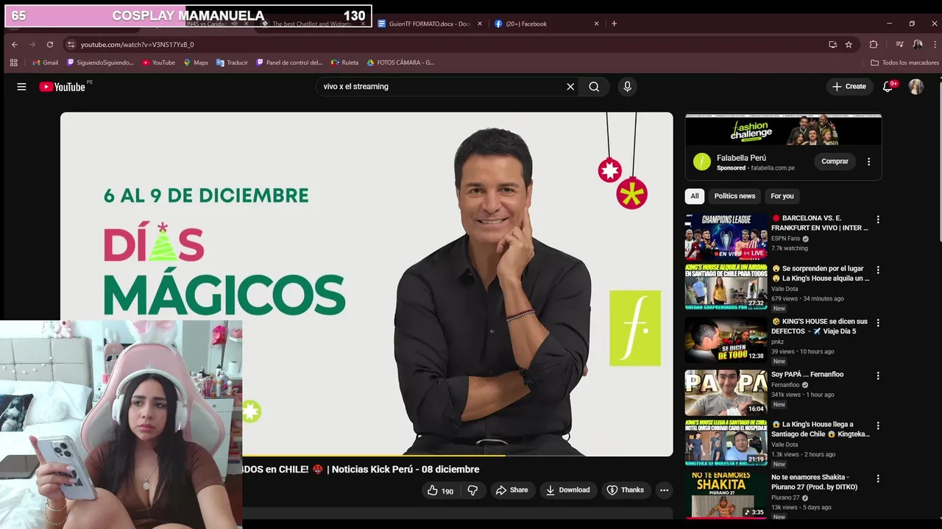
Task: Reload the page in Chrome
Action: [x=49, y=44]
